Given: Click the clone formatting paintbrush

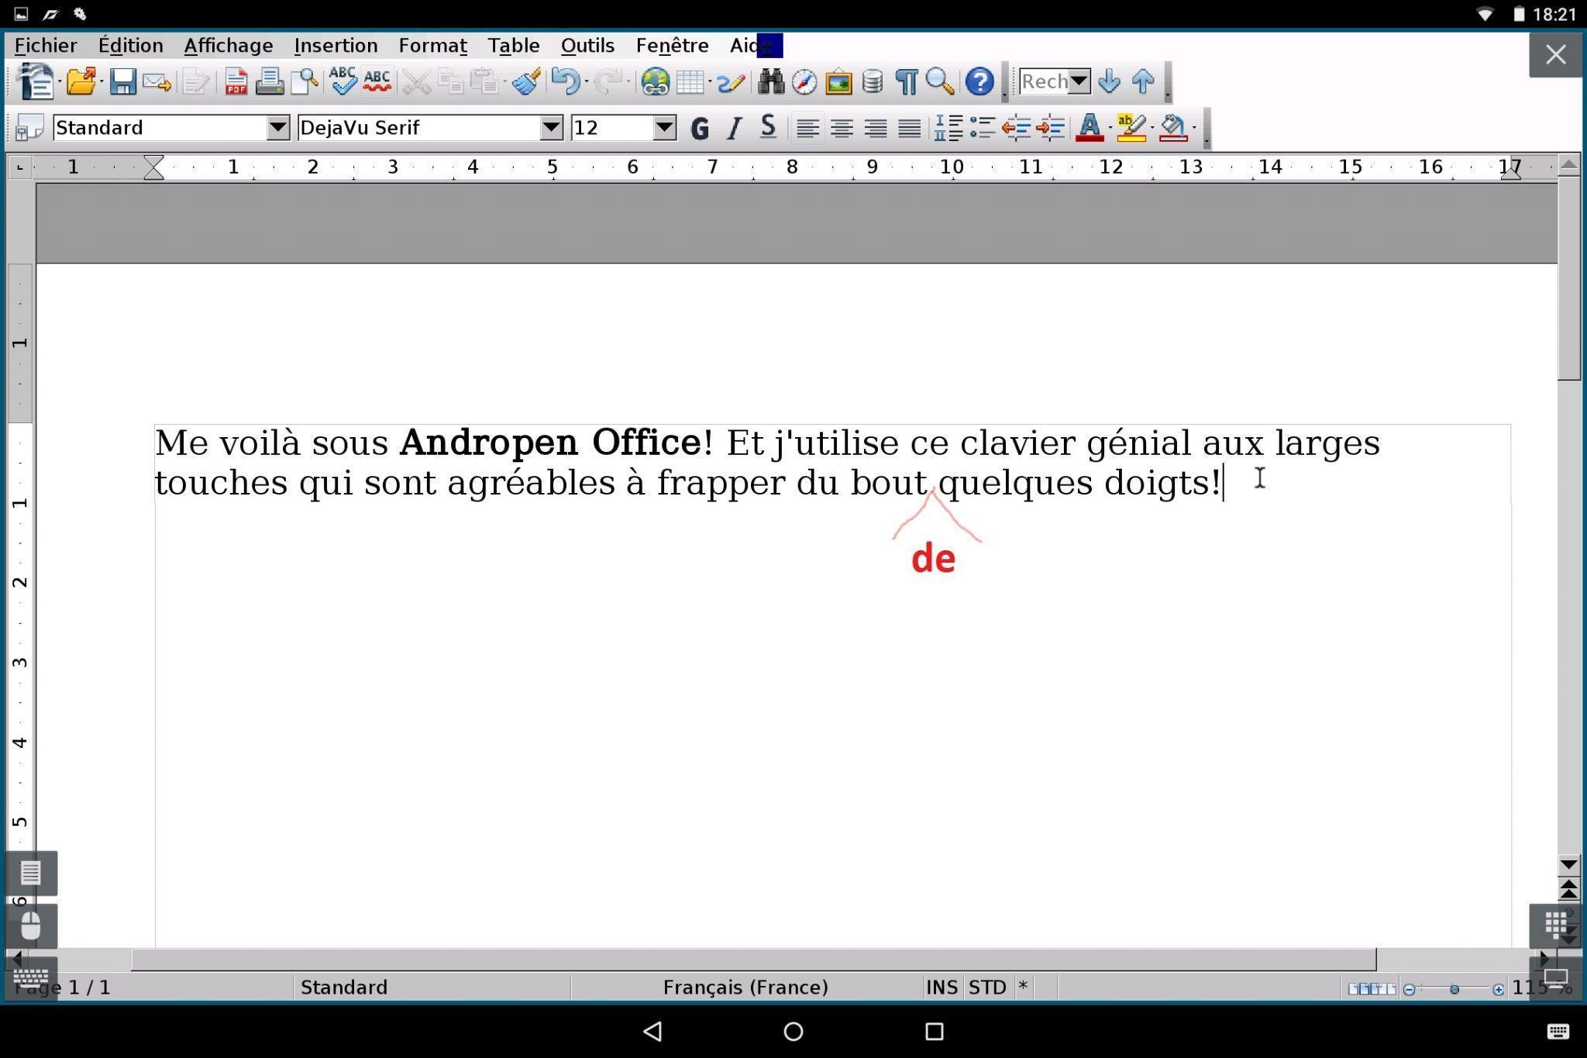Looking at the screenshot, I should click(527, 81).
